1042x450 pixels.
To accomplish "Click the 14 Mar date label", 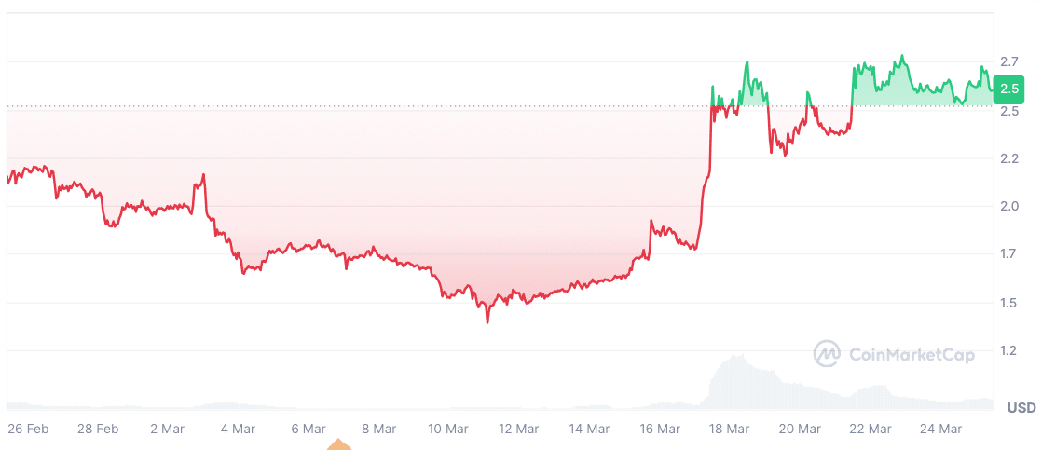I will [x=589, y=429].
